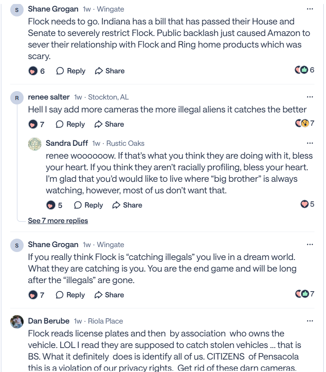Expand 'See 7 more replies' link

58,221
